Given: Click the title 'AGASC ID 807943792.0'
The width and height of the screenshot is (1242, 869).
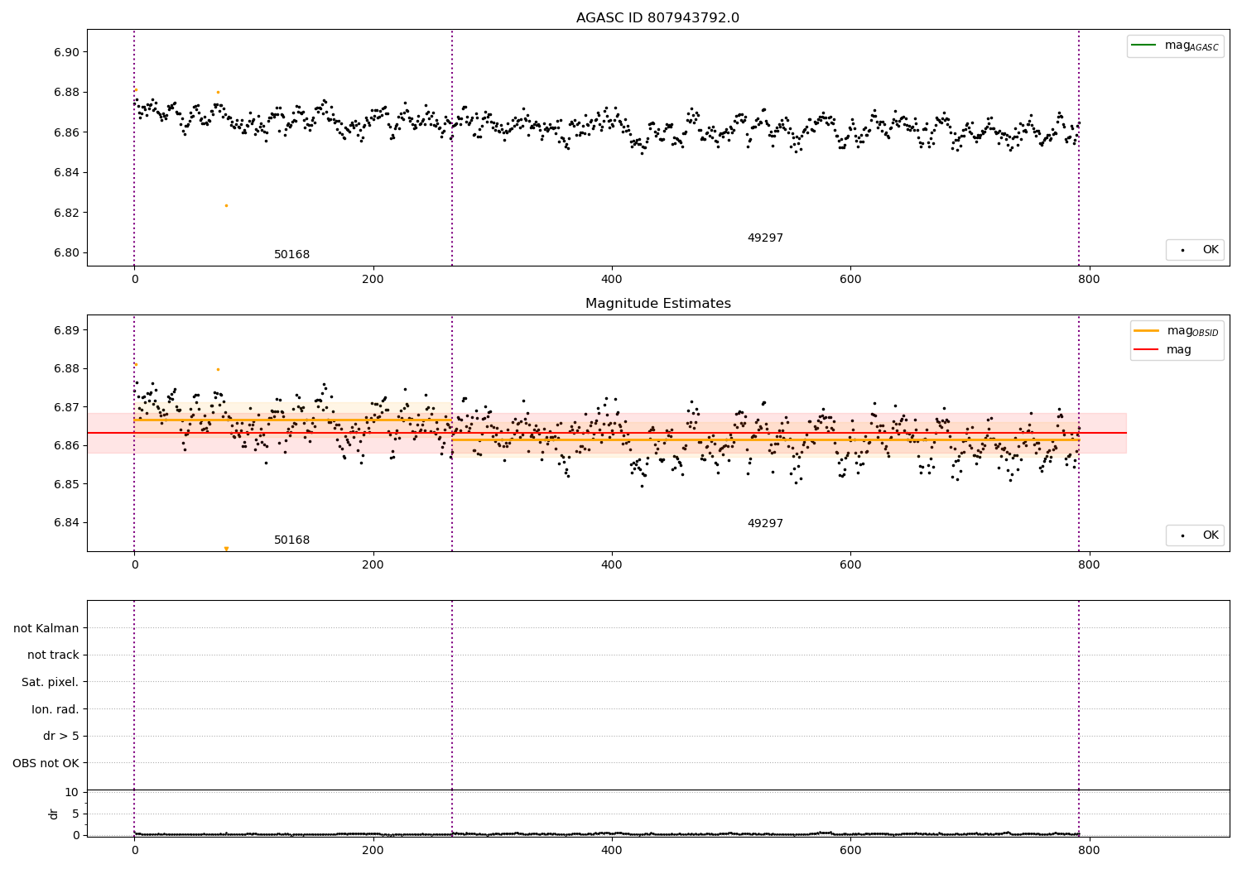Looking at the screenshot, I should (x=657, y=18).
